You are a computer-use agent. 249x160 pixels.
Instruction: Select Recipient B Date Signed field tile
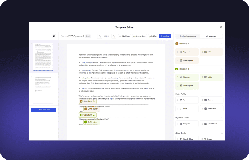(187, 86)
